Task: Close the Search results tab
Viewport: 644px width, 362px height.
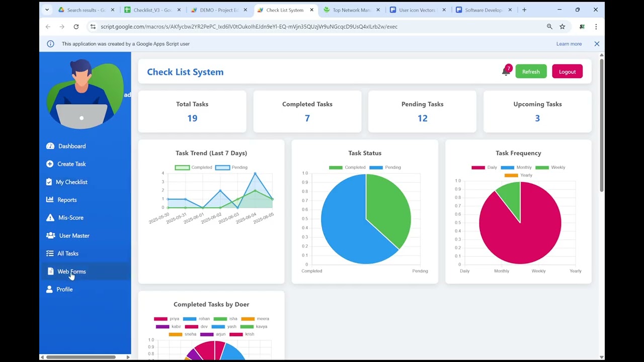Action: 113,10
